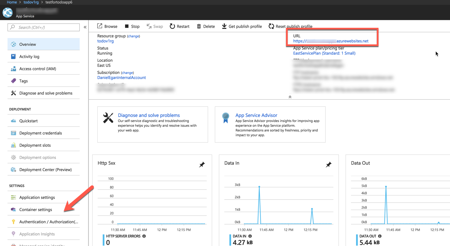
Task: Pin the Data In chart
Action: tap(329, 165)
